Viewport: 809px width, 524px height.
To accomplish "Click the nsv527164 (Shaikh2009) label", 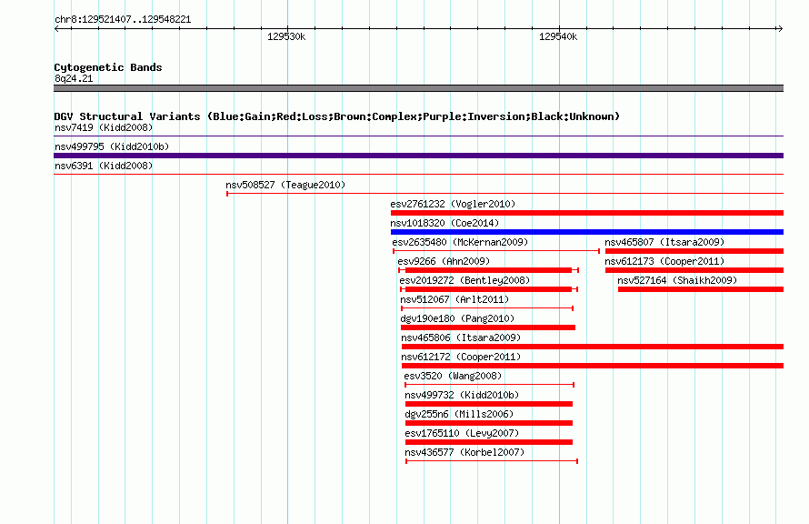I will (677, 280).
